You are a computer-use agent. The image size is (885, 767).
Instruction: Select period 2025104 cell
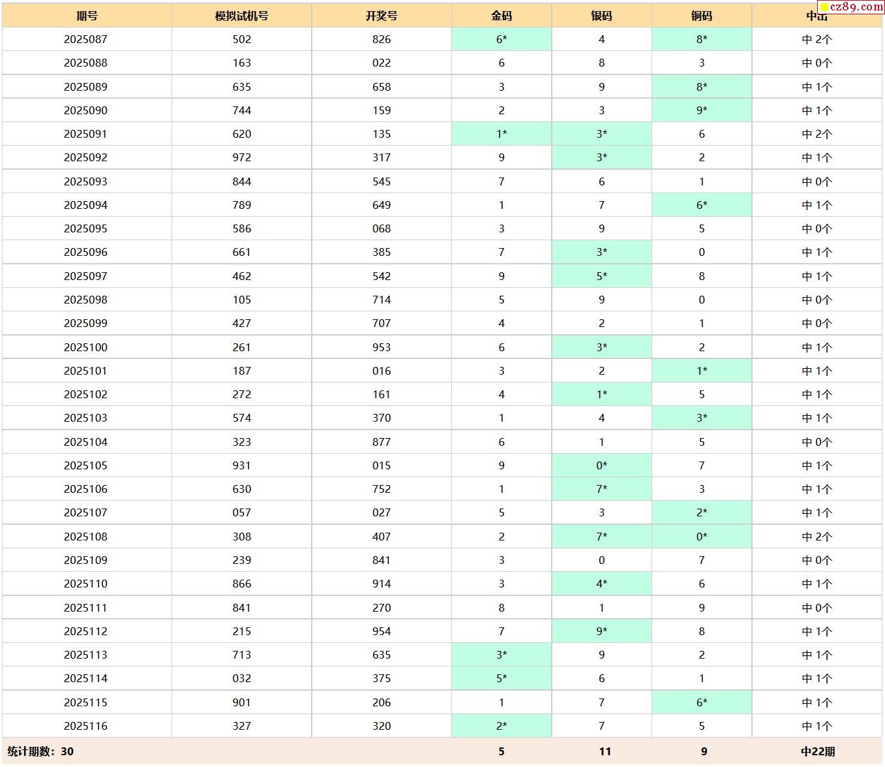[85, 442]
